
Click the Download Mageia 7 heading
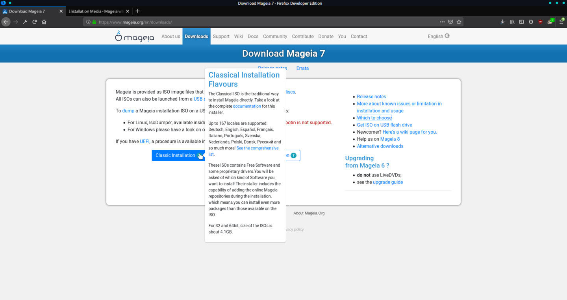[283, 53]
